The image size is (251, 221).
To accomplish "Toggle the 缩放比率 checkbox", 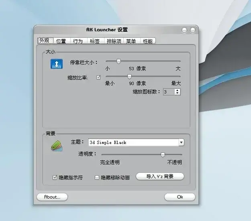I will pyautogui.click(x=98, y=77).
